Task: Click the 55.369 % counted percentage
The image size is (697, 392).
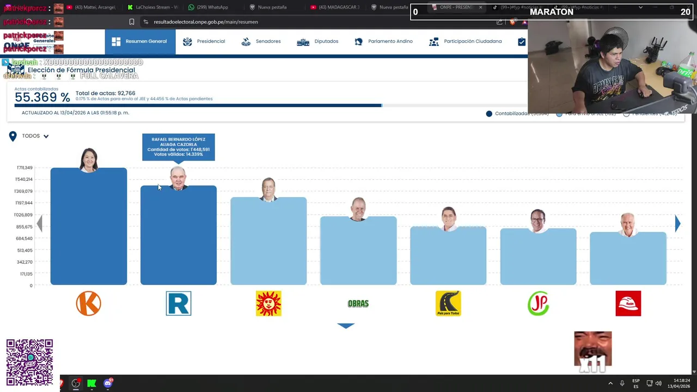Action: click(x=42, y=97)
